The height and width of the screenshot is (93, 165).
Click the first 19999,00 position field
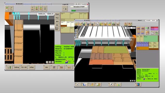click(41, 14)
